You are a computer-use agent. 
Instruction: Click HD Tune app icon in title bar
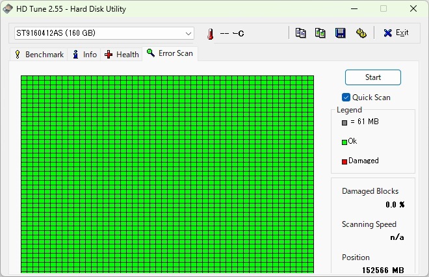pos(8,8)
